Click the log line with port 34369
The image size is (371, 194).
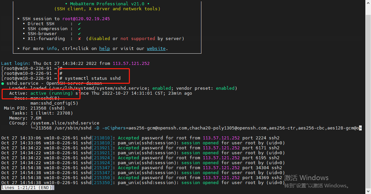[142, 178]
